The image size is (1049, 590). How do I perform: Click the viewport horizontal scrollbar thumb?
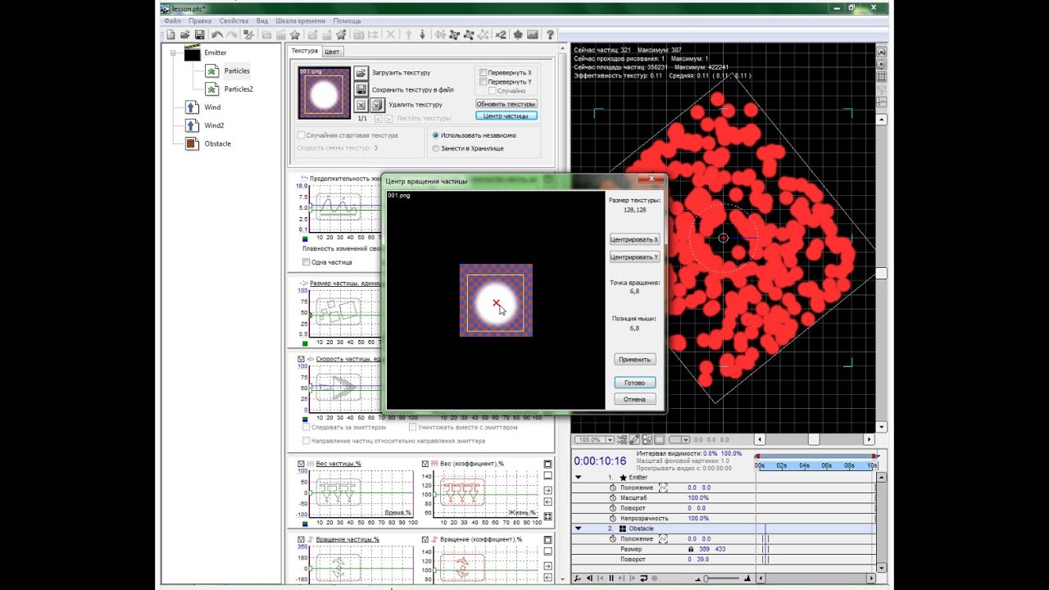click(814, 440)
